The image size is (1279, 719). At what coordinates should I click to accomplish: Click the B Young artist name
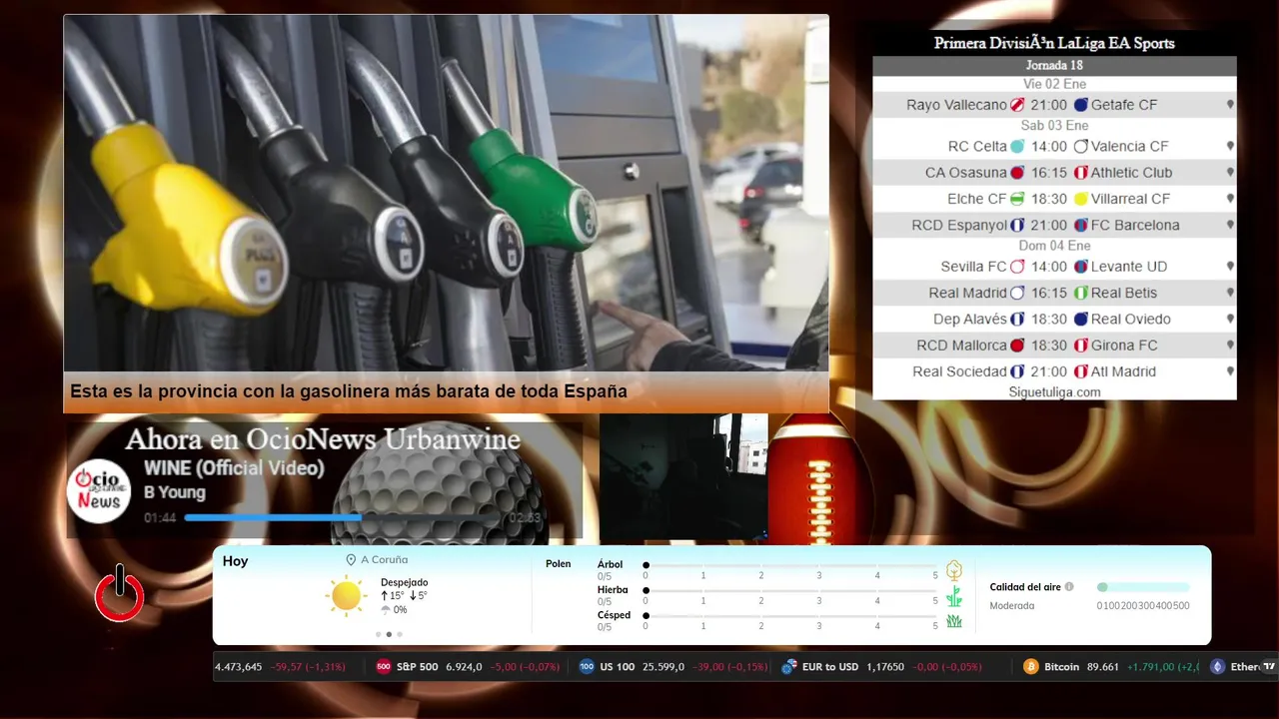point(175,492)
